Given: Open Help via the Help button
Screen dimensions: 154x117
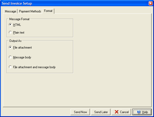Looking at the screenshot, I should click(142, 112).
